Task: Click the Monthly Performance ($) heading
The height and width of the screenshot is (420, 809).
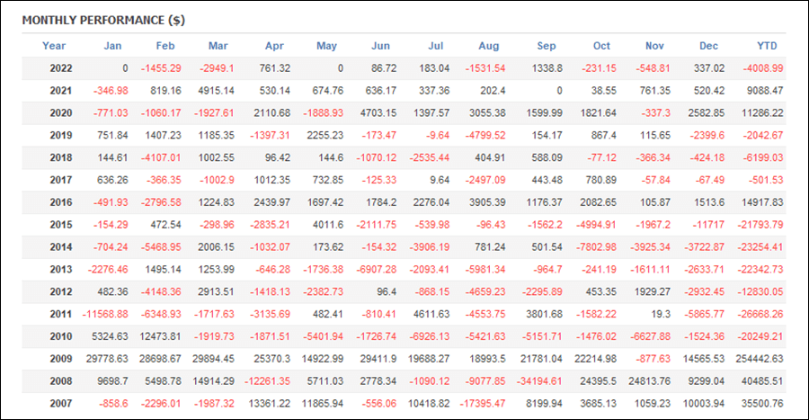Action: [103, 20]
